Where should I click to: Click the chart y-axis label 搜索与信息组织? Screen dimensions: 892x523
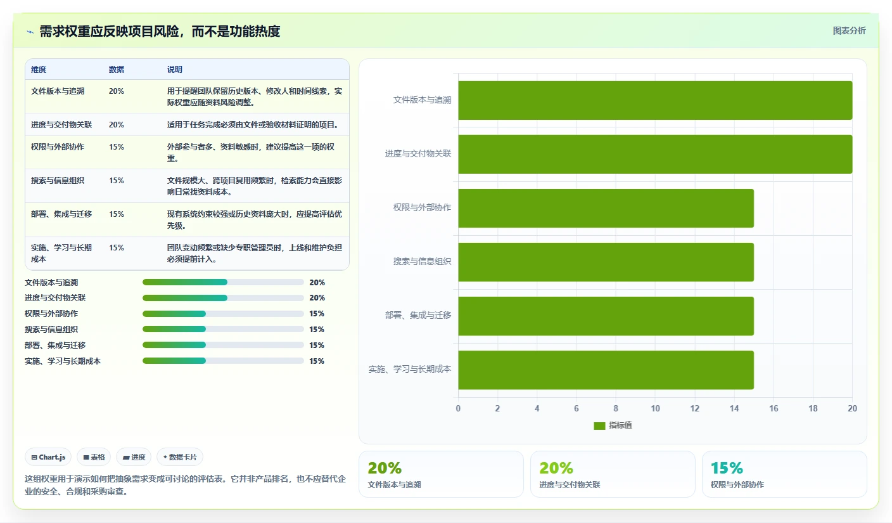tap(422, 261)
